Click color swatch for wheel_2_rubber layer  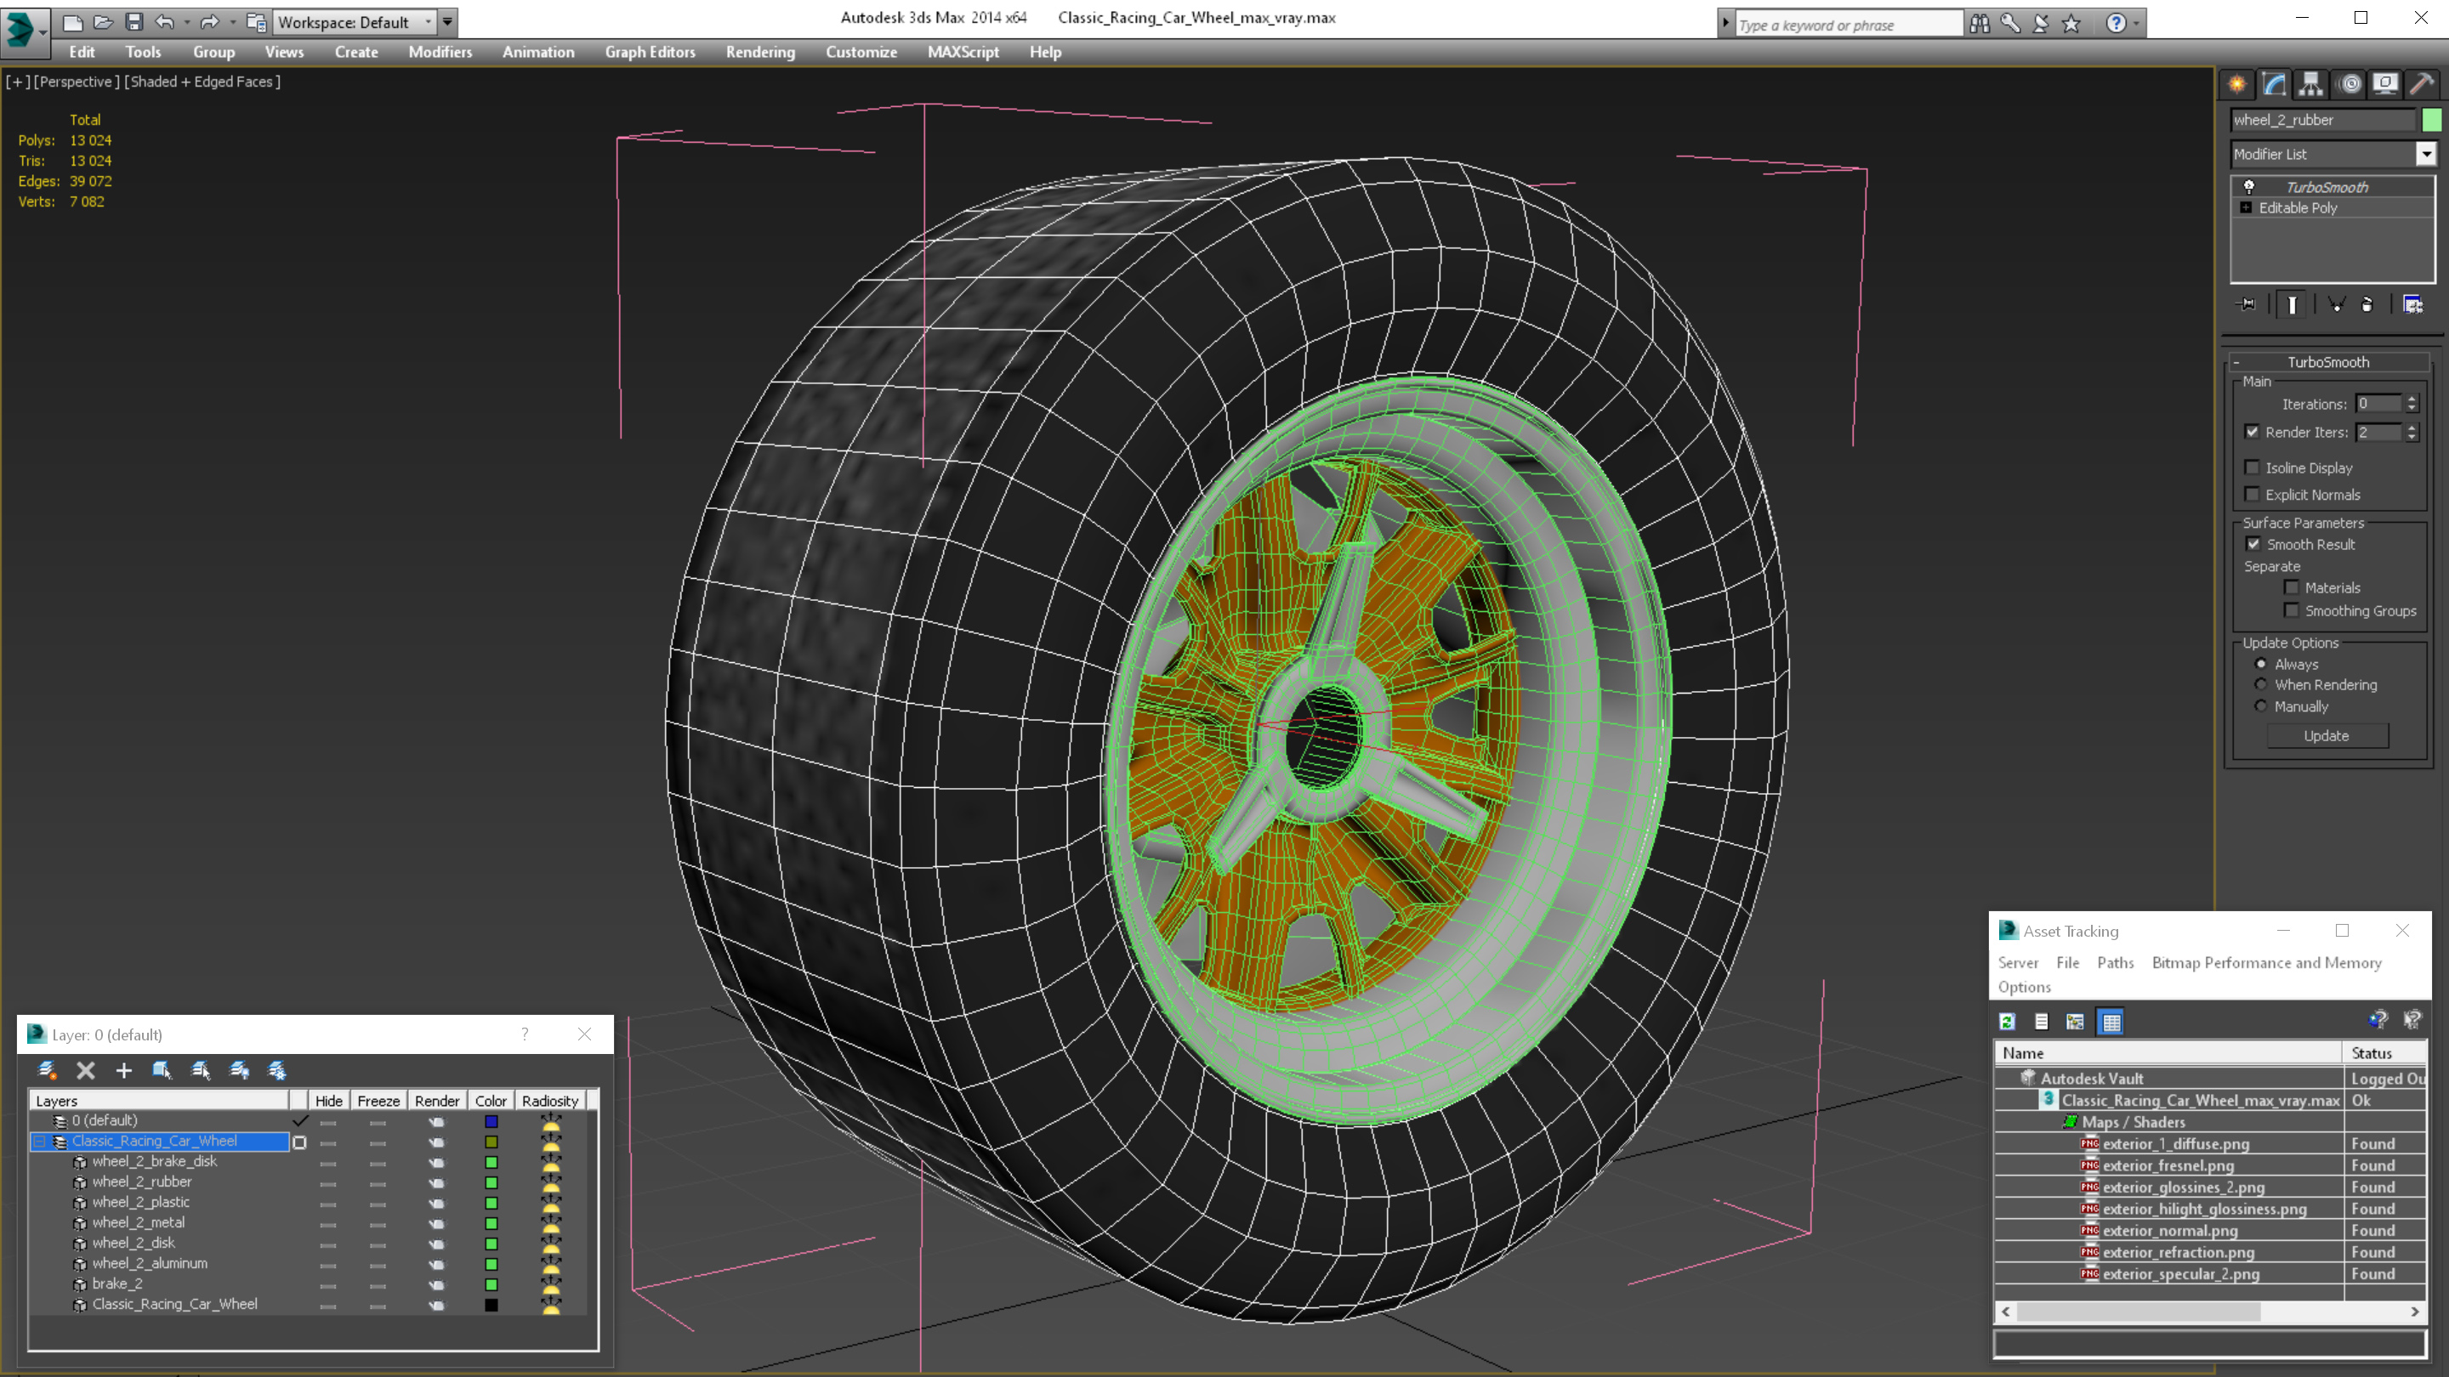490,1182
